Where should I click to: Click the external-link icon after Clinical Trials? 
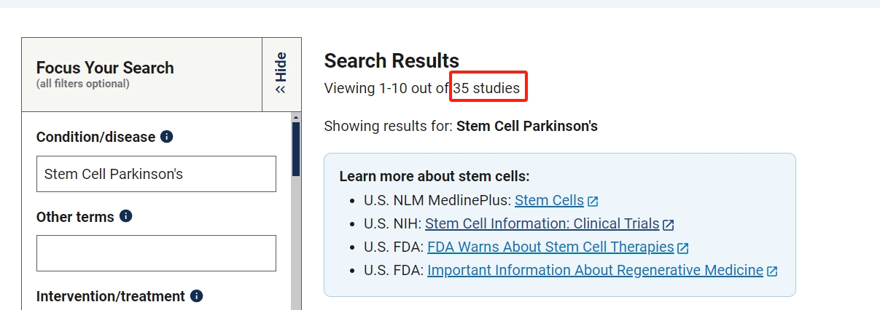[x=669, y=224]
